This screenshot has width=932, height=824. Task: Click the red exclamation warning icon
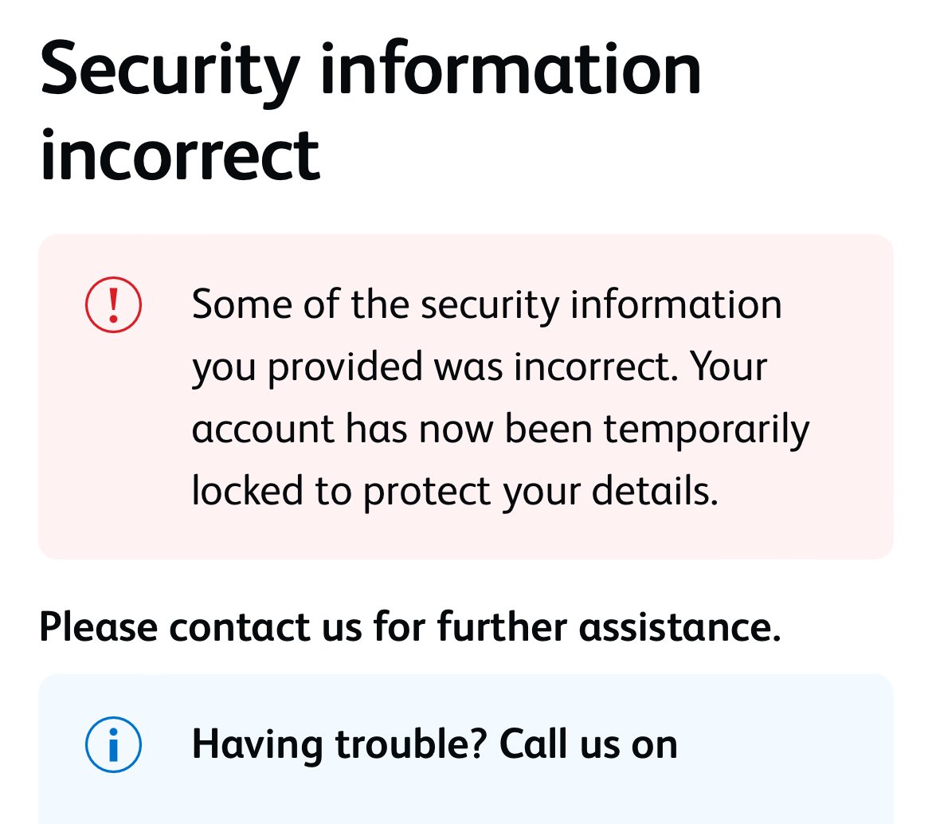point(114,304)
